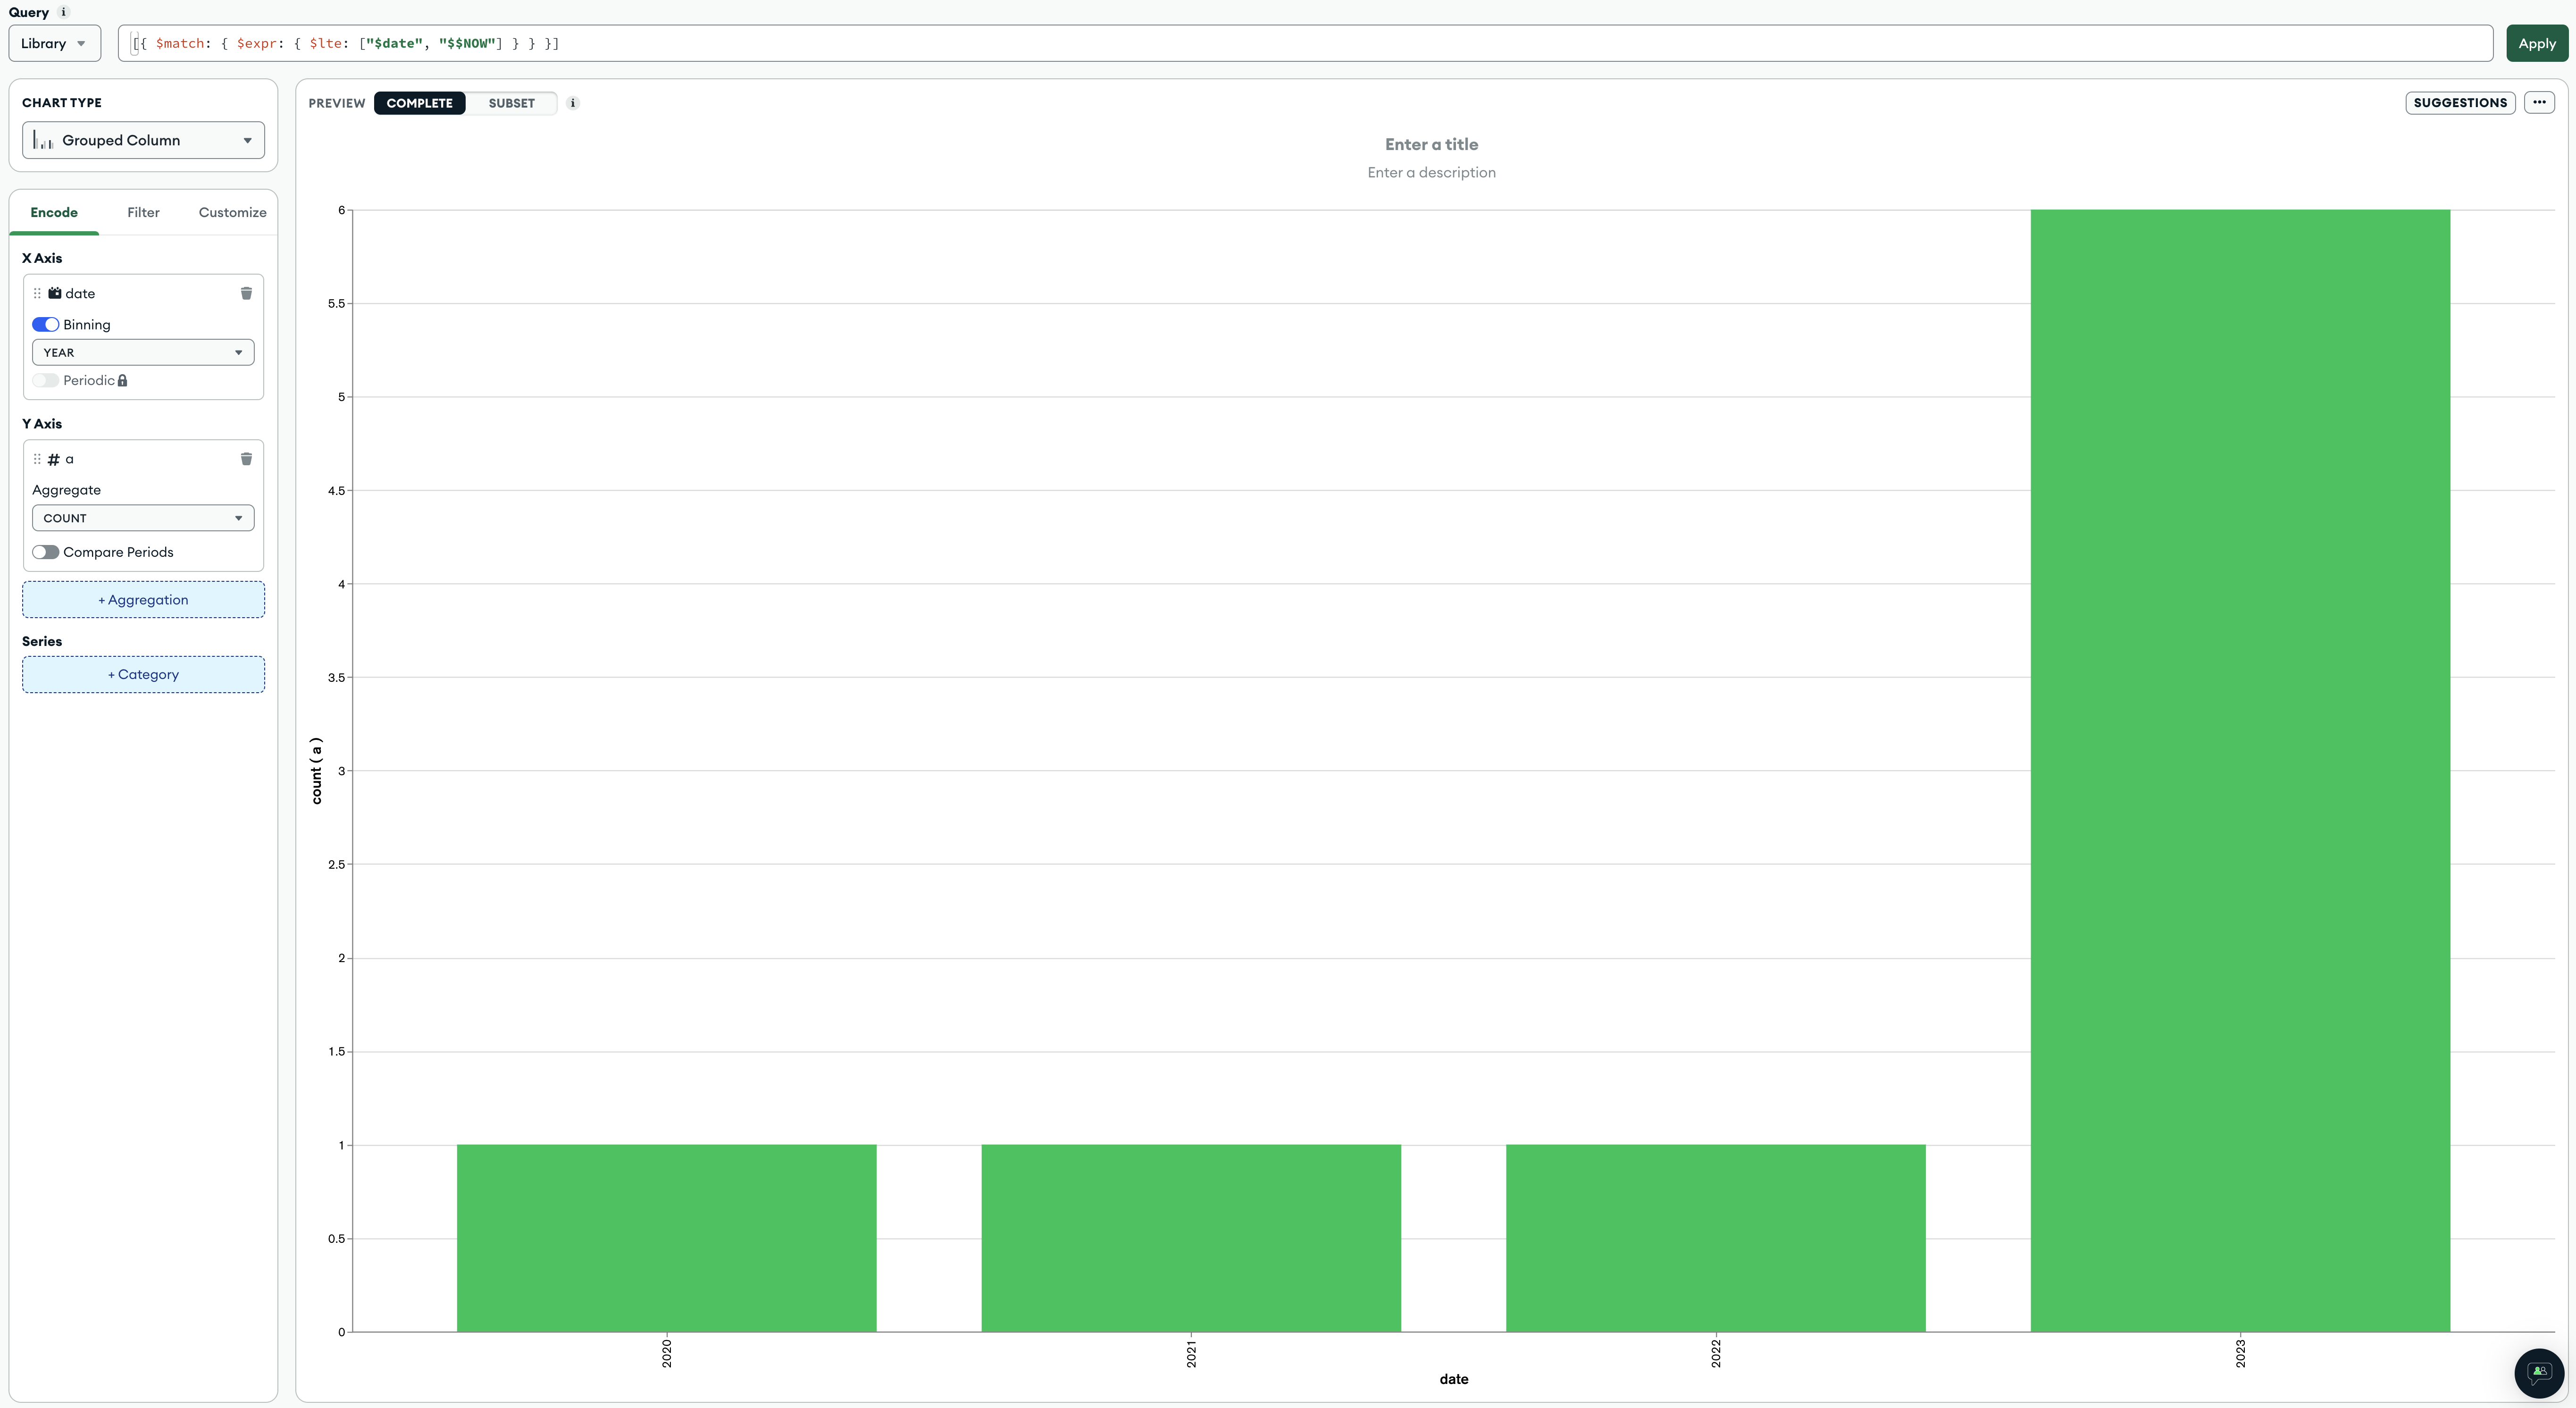The width and height of the screenshot is (2576, 1408).
Task: Expand the YEAR binning dropdown
Action: point(143,352)
